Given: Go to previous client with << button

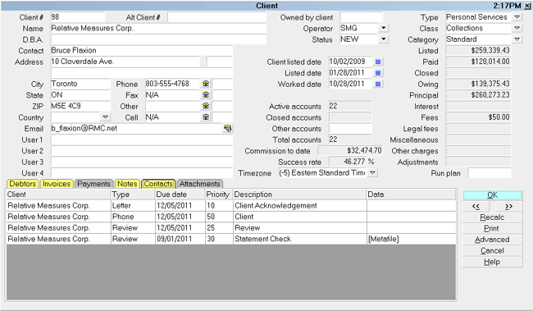Looking at the screenshot, I should click(x=476, y=206).
